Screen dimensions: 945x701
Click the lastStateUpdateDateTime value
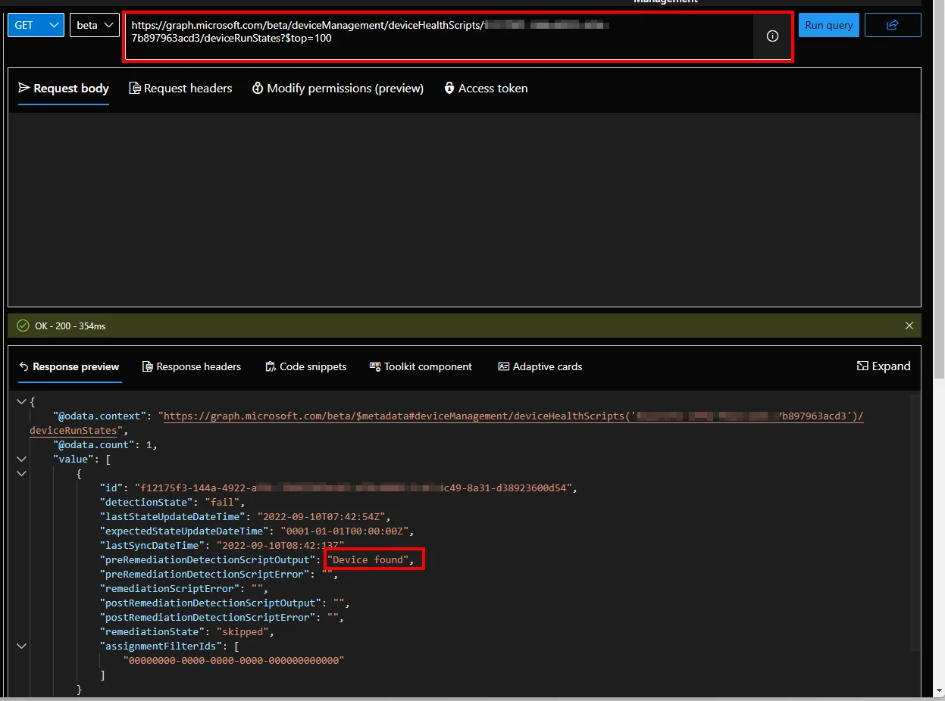(321, 516)
